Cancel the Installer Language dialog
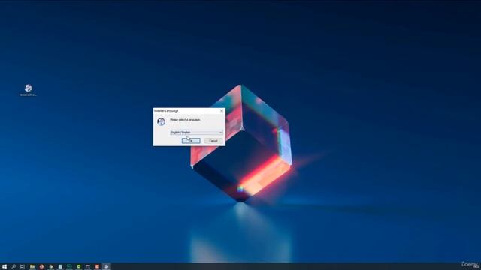This screenshot has width=481, height=270. pyautogui.click(x=213, y=141)
